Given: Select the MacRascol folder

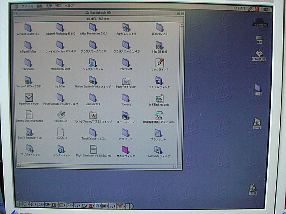Looking at the screenshot, I should click(28, 63).
